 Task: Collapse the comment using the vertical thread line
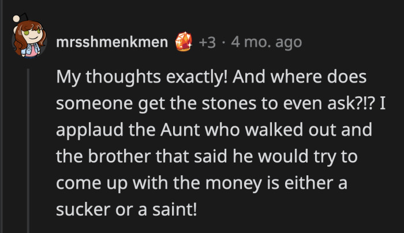tap(27, 144)
